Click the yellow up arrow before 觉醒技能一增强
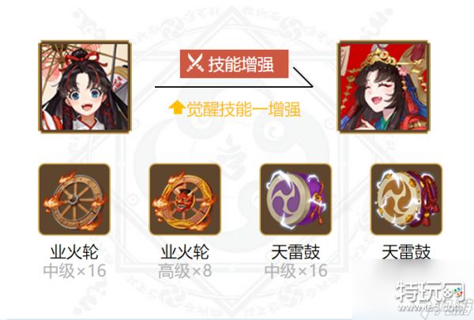This screenshot has width=474, height=320. pyautogui.click(x=176, y=108)
